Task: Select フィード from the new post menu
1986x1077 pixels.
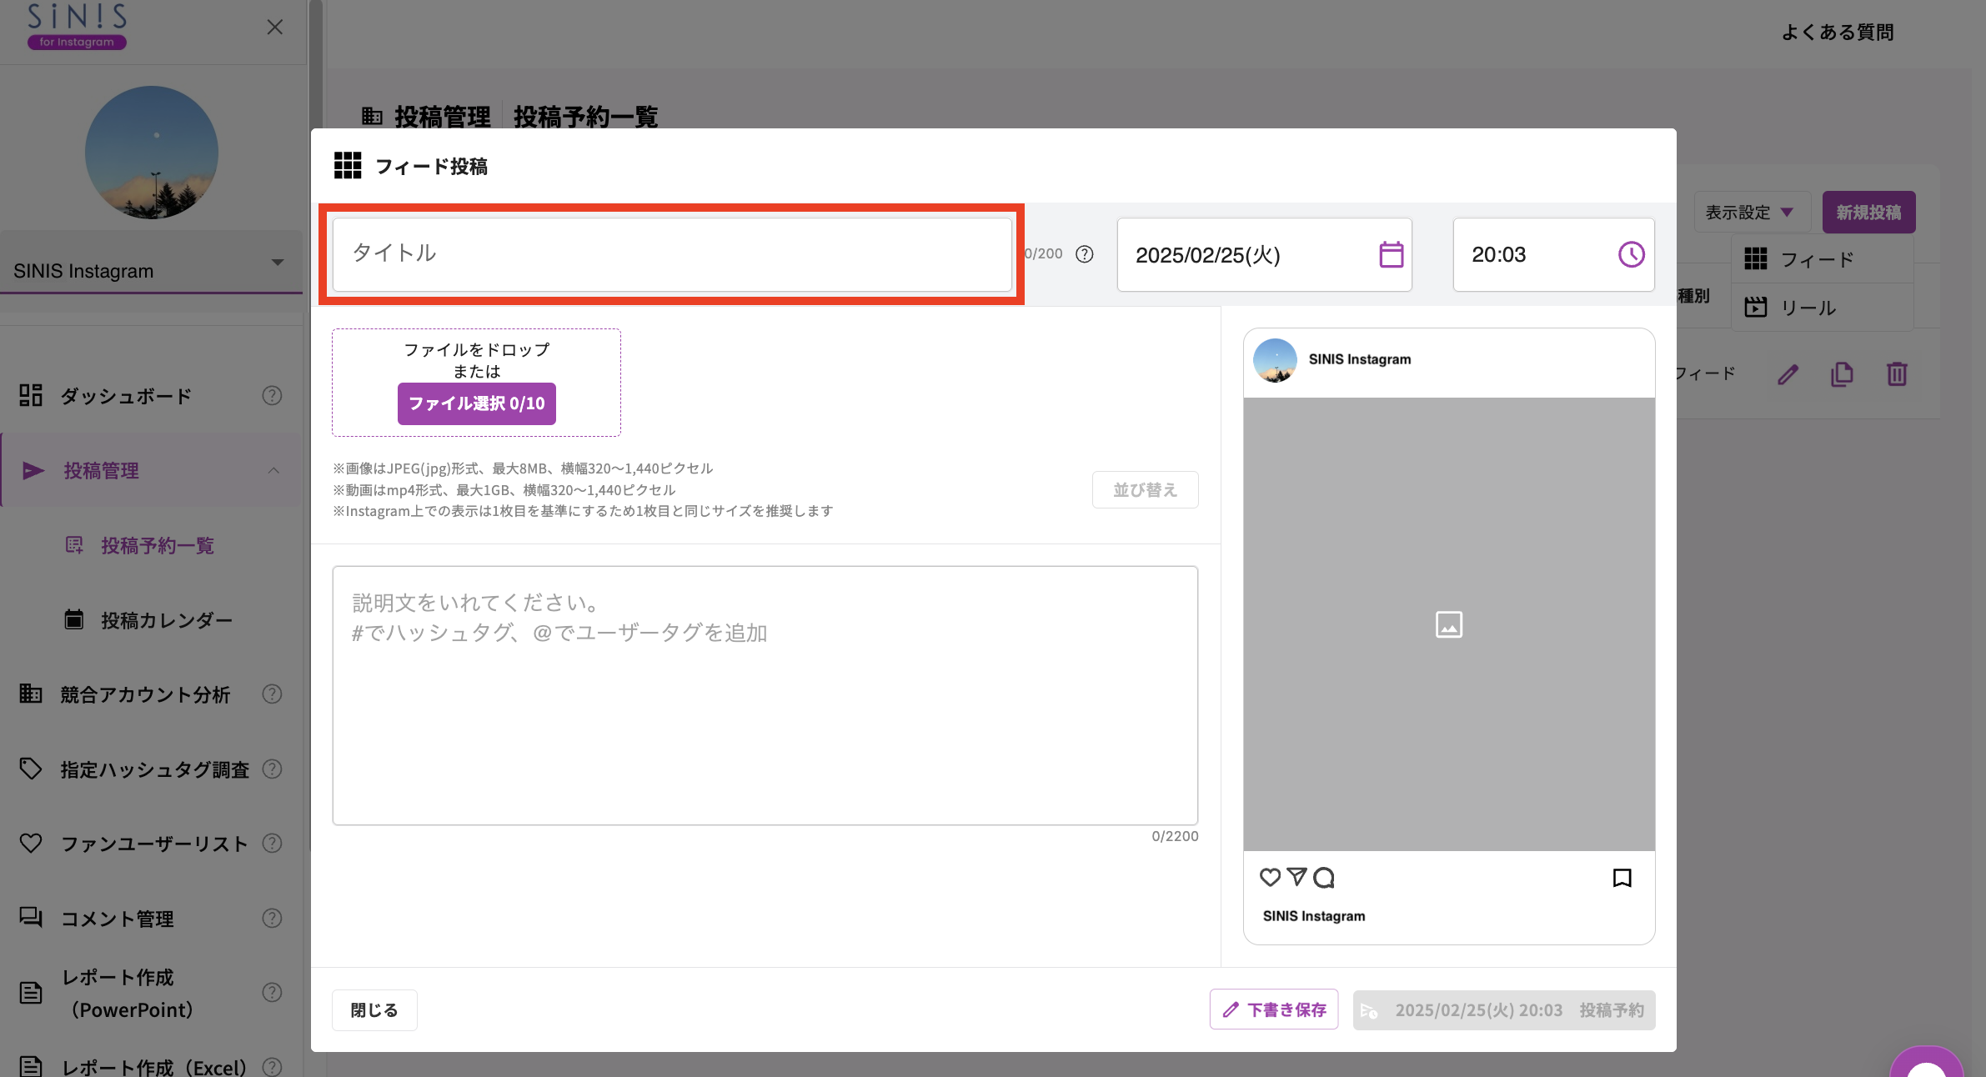Action: tap(1820, 259)
